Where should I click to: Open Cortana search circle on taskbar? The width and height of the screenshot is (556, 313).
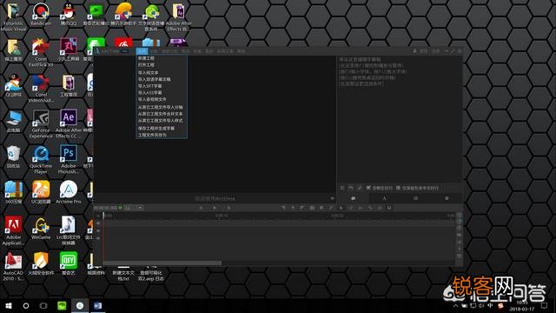(x=26, y=305)
